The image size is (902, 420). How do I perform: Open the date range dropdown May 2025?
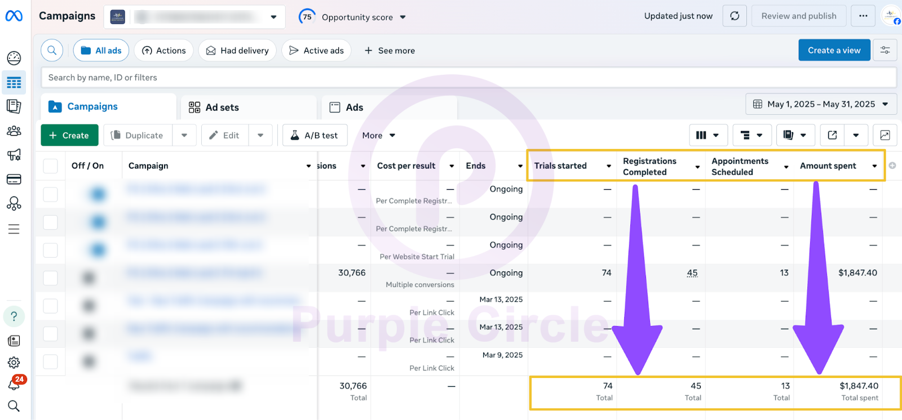tap(821, 104)
